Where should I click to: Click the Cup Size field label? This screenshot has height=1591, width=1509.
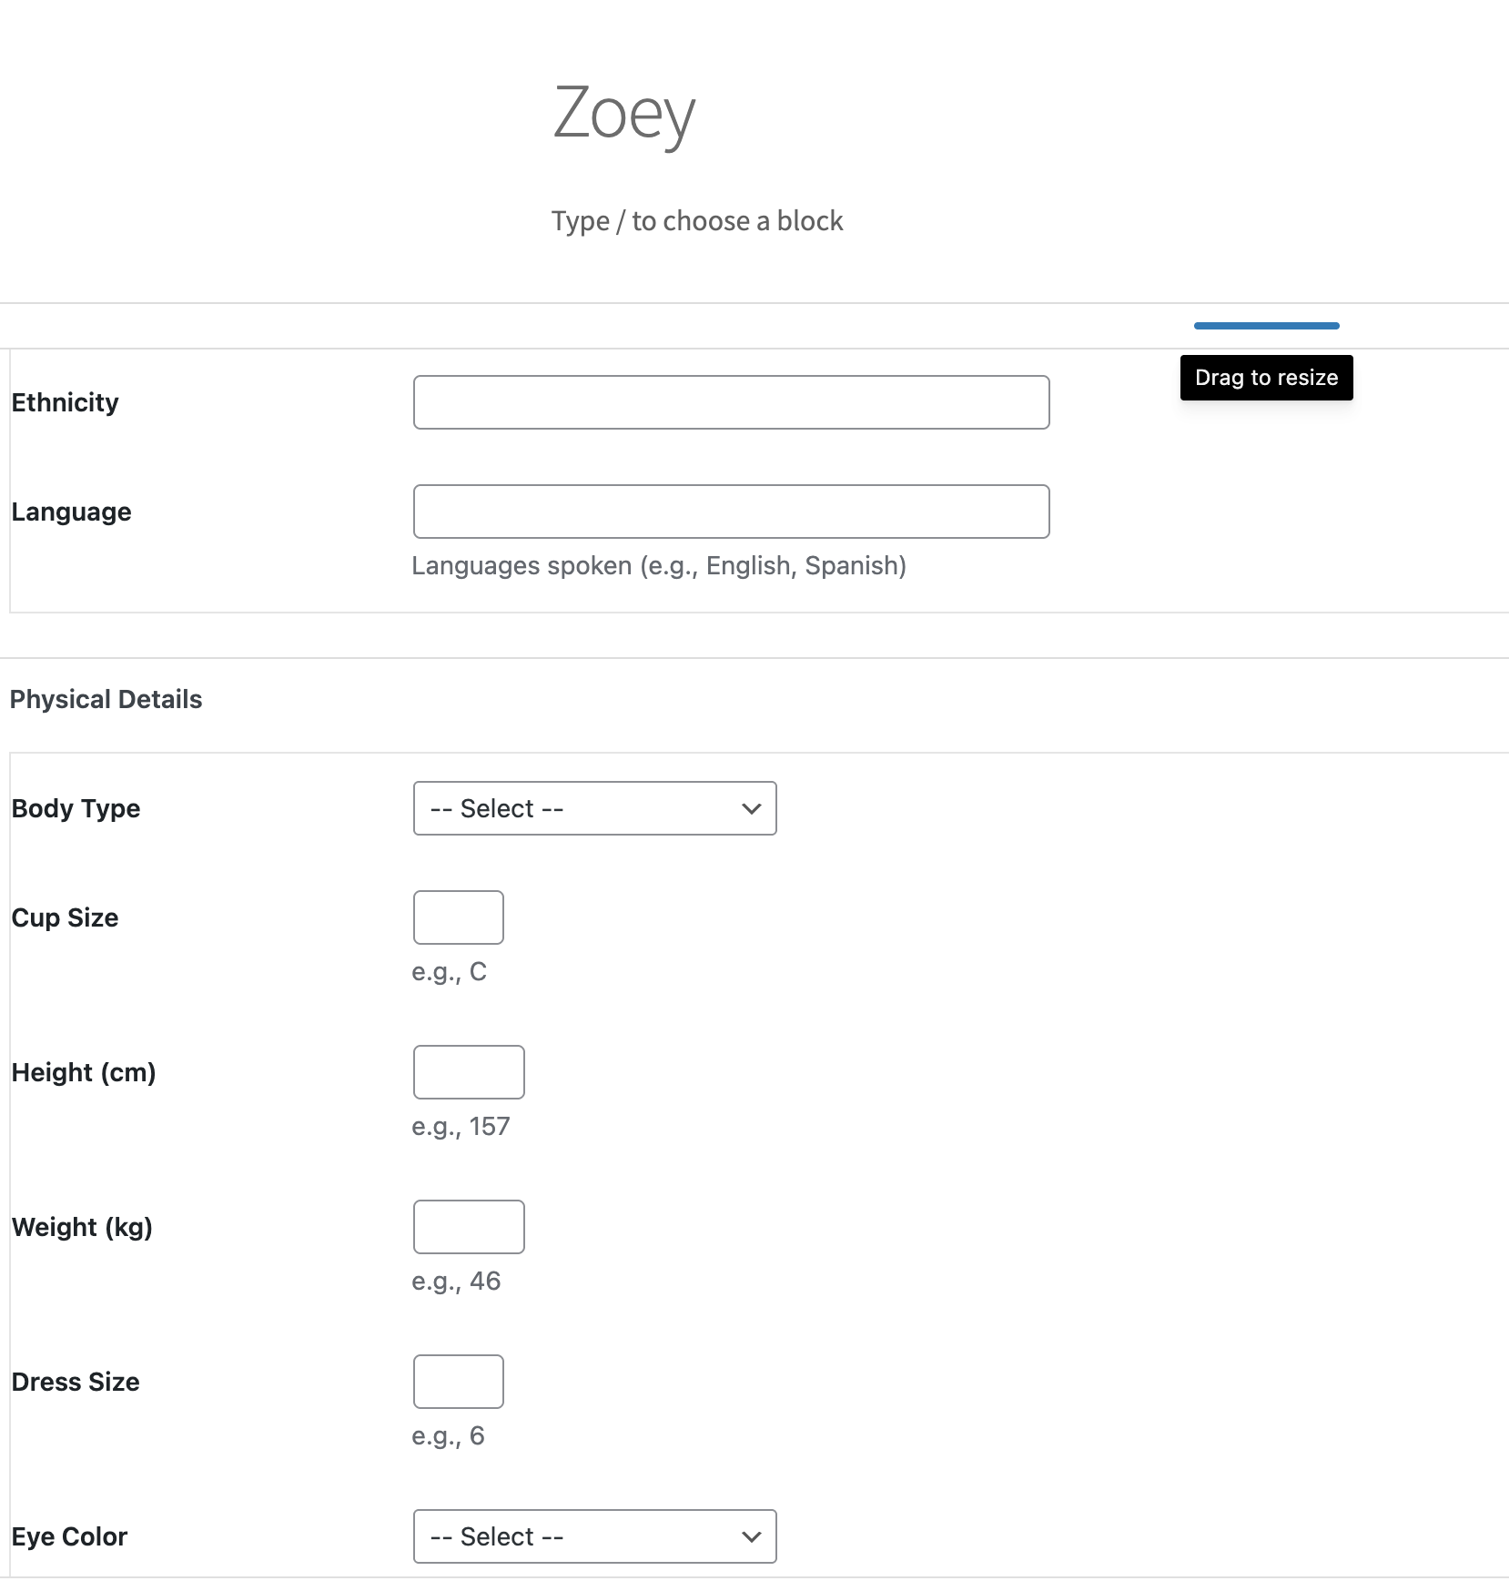[x=64, y=917]
